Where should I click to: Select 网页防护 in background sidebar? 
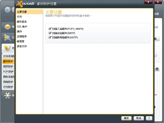[8, 66]
